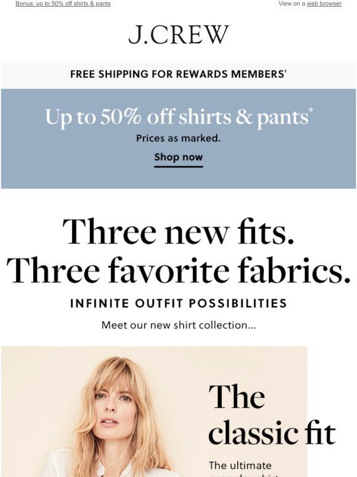
Task: Open the Free Shipping for Rewards Members banner
Action: 178,74
